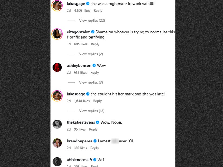Click verified badge next to ashleybenson
Screen dimensions: 223x167
94,66
